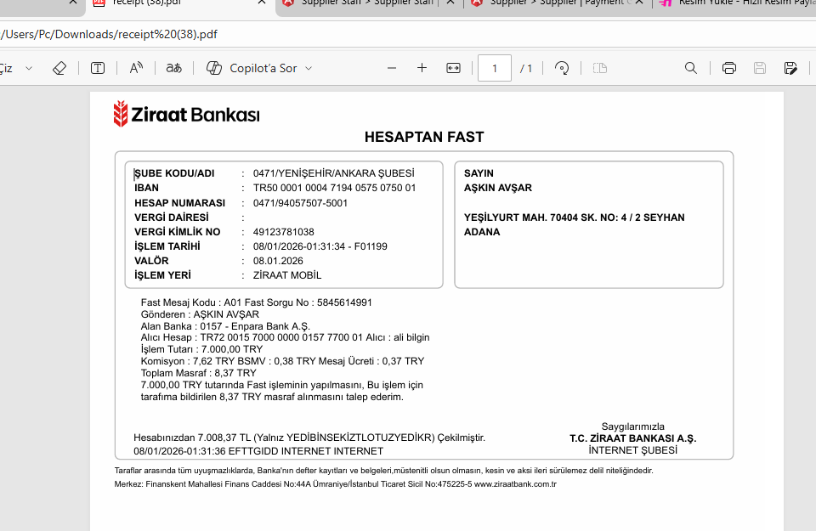
Task: Close the Supplier Staff tab
Action: tap(450, 2)
